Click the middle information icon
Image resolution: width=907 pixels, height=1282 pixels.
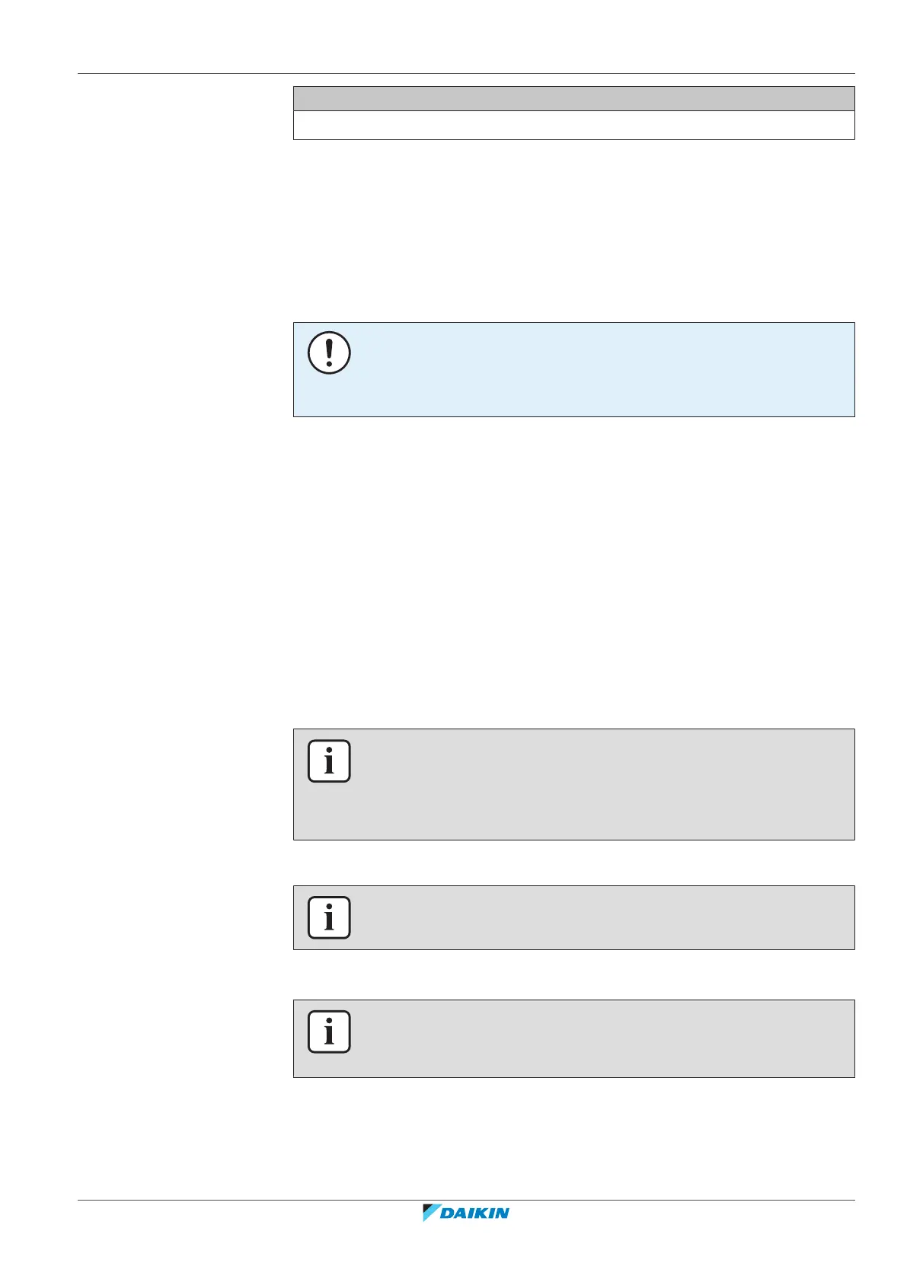[329, 917]
